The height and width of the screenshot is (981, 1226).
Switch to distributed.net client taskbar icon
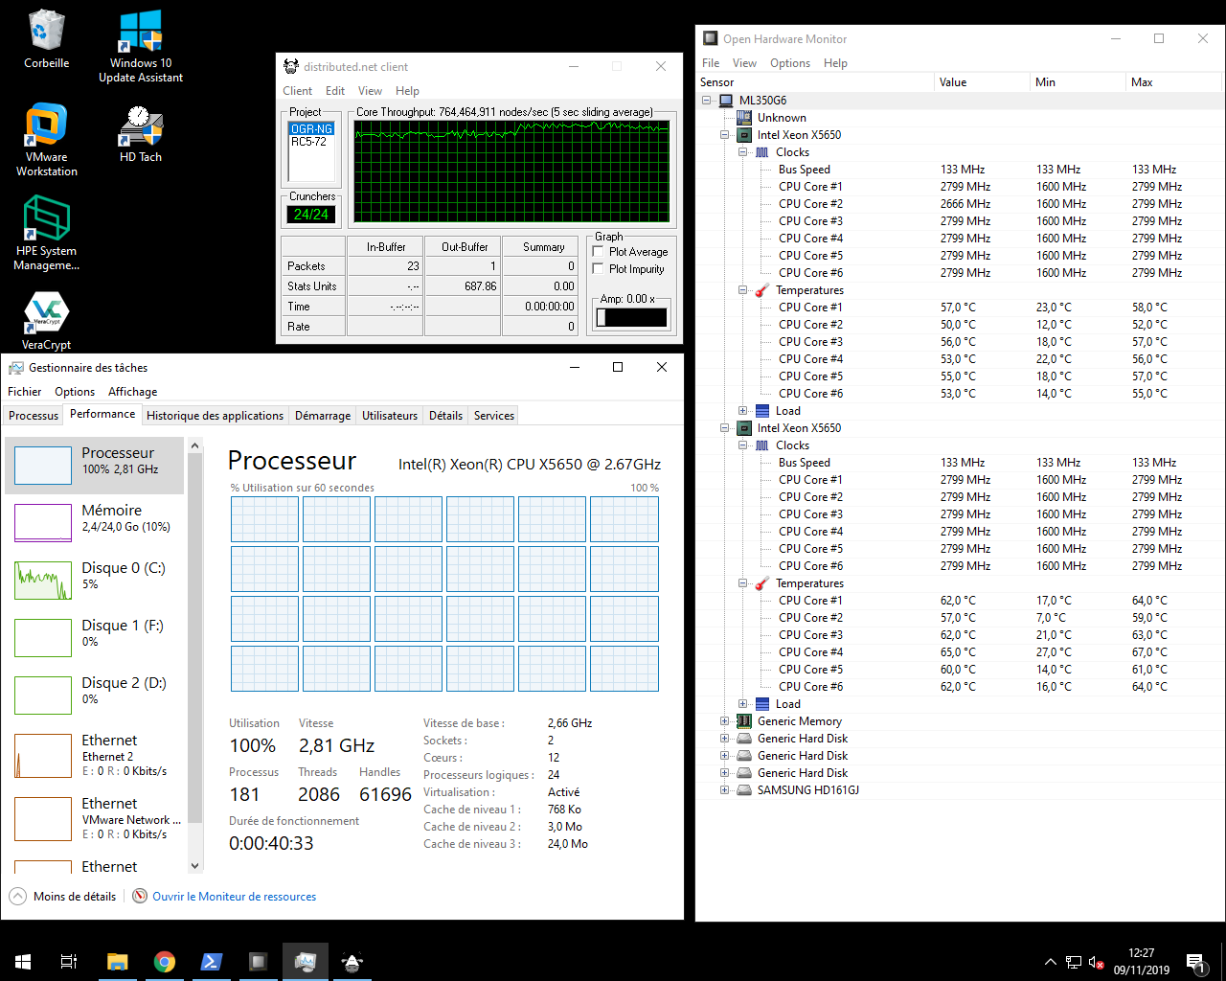point(352,961)
